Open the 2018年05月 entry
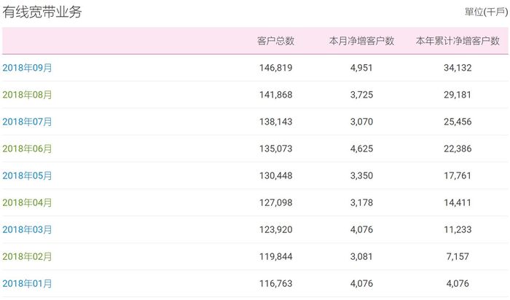510x300 pixels. coord(28,175)
